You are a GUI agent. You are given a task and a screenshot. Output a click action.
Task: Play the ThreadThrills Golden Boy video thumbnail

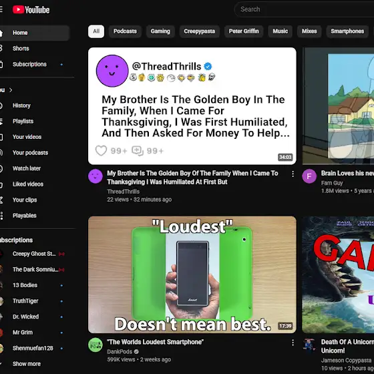click(x=192, y=106)
